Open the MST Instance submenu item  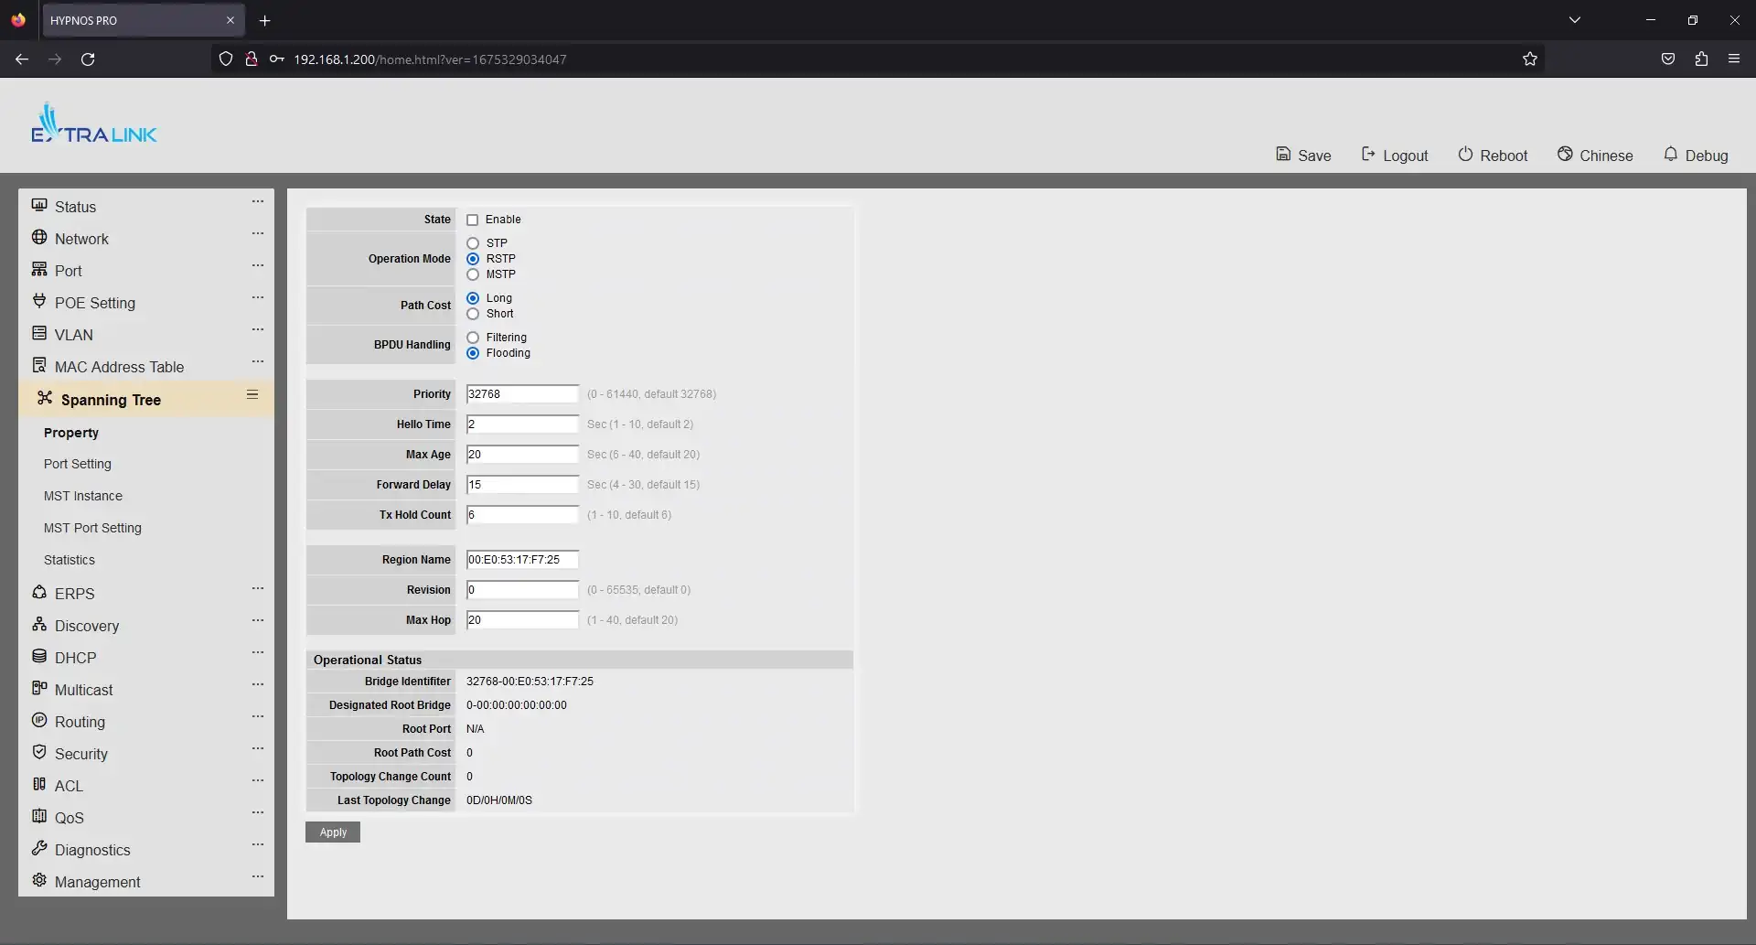click(x=83, y=496)
